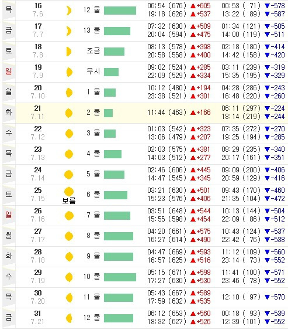
Task: Click the green tide bar for 6 물
Action: click(116, 195)
